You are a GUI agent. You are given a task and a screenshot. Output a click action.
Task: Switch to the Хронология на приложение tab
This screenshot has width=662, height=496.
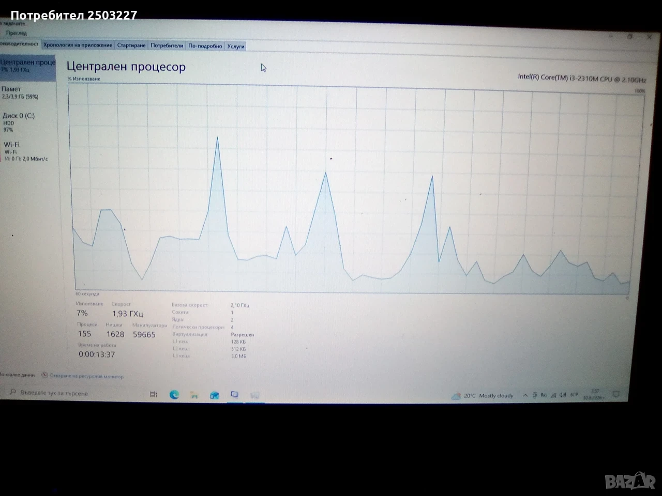[x=78, y=45]
